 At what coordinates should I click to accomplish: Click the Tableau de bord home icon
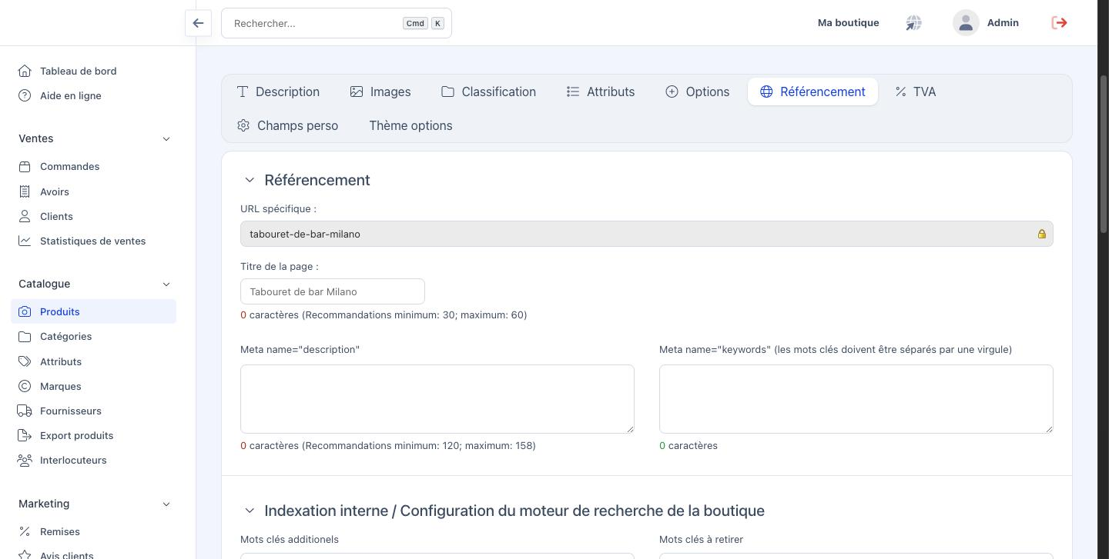click(25, 71)
